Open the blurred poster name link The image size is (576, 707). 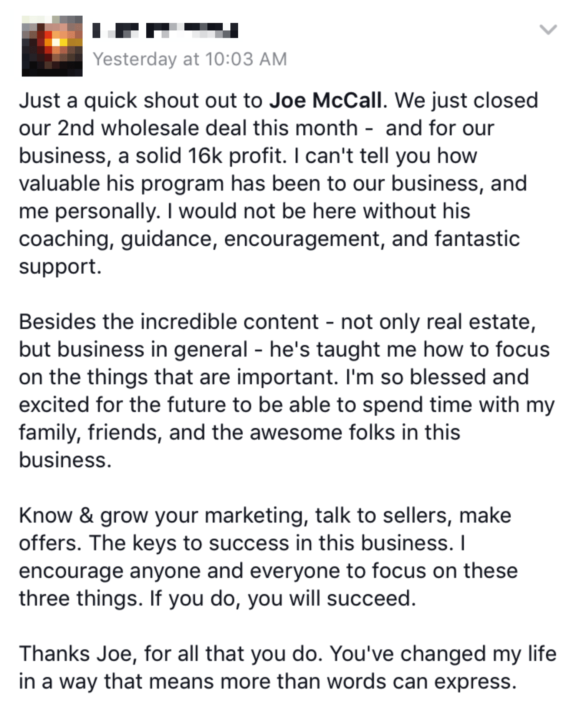(165, 31)
